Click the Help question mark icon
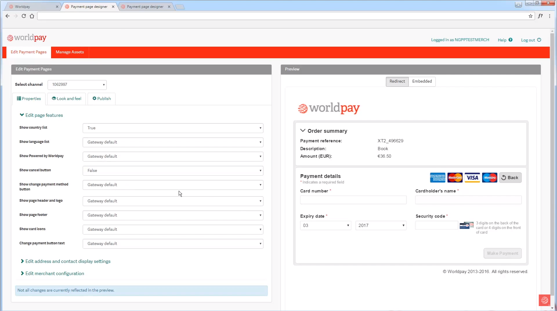557x311 pixels. point(510,40)
